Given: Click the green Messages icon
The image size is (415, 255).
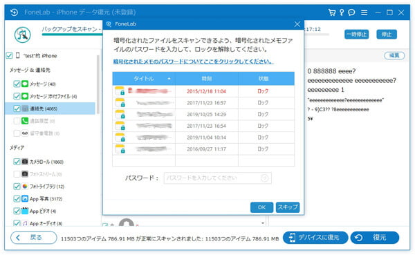Looking at the screenshot, I should tap(25, 84).
